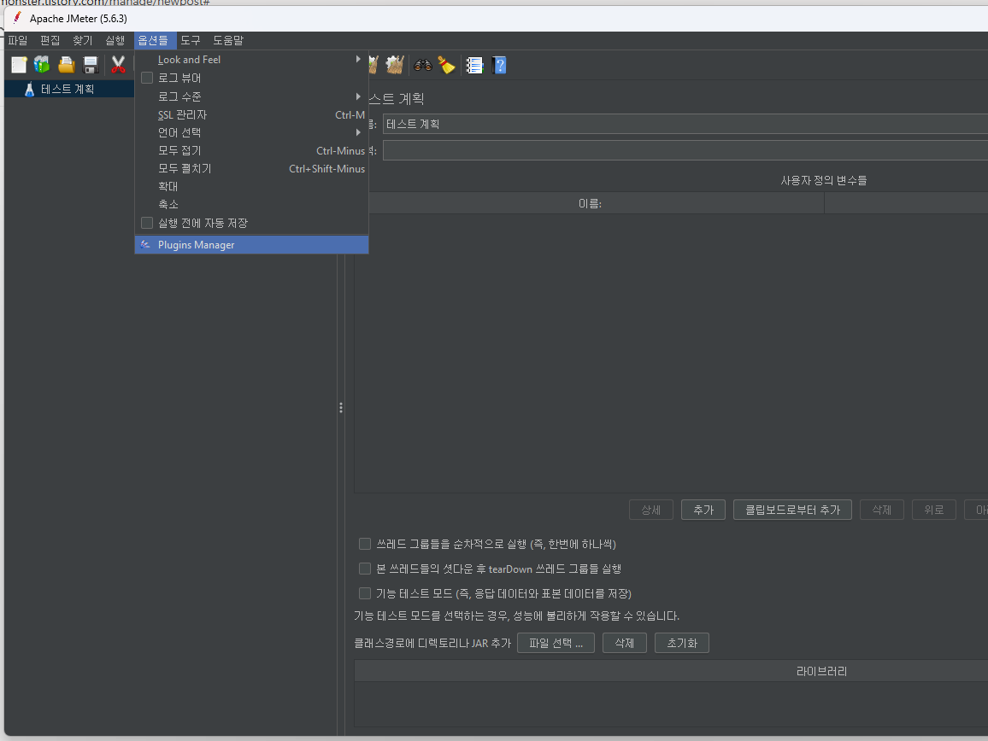Expand the Look and Feel submenu

[x=251, y=59]
